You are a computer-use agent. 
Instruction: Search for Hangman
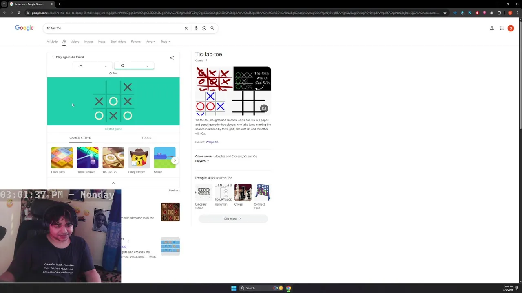coord(223,195)
